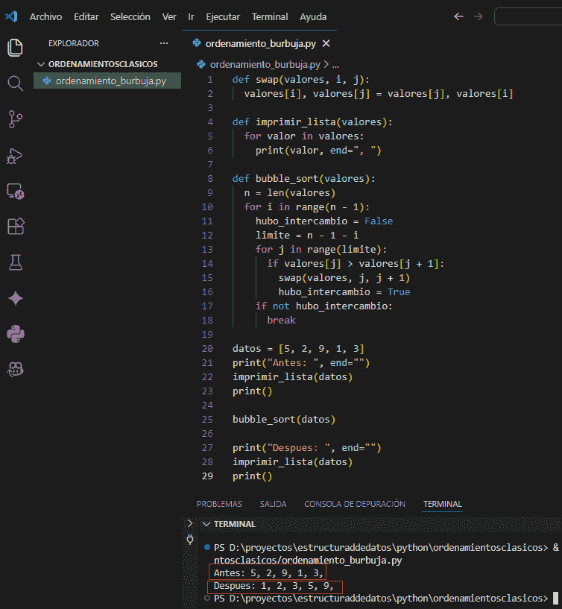Click line number 8 in gutter

(210, 179)
